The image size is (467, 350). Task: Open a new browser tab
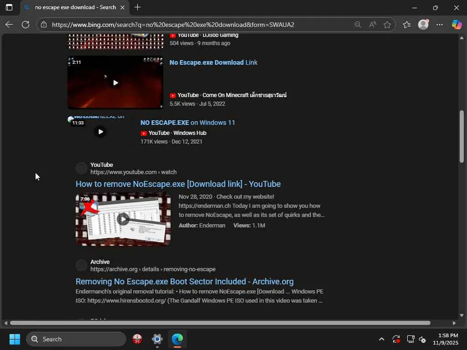click(x=137, y=7)
